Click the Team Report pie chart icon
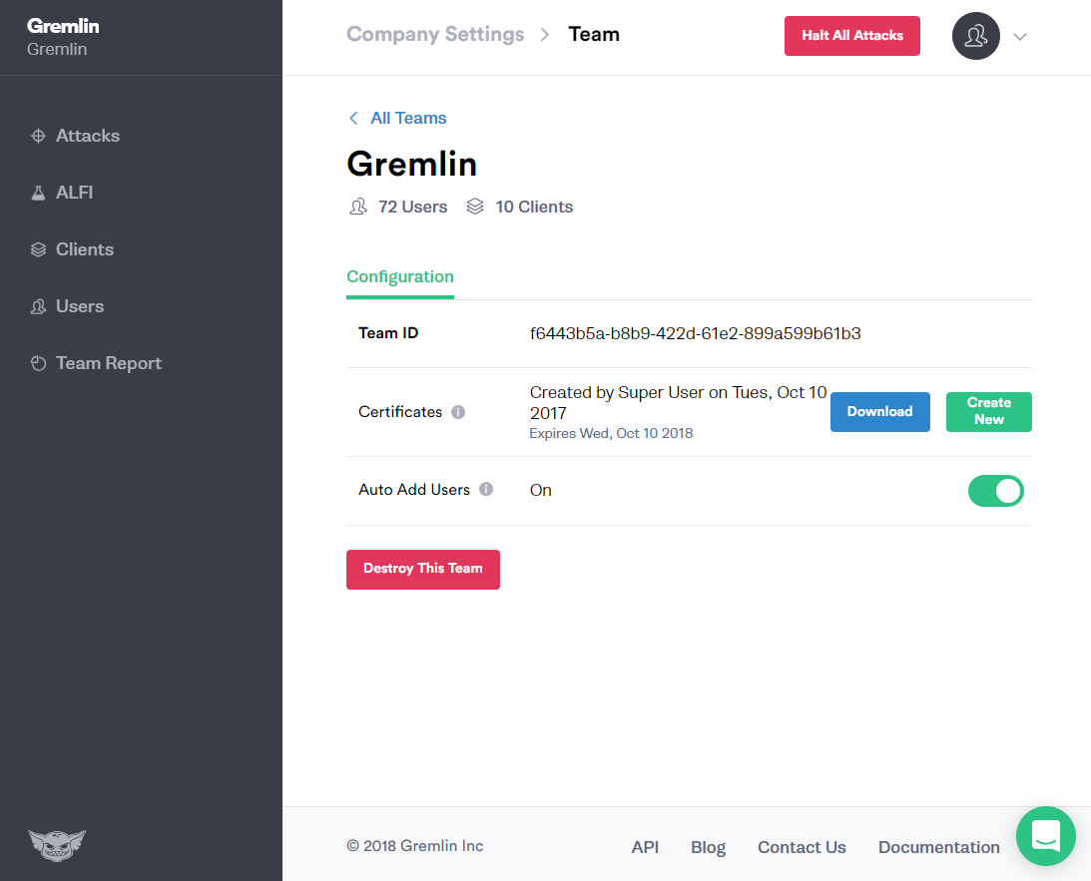The height and width of the screenshot is (881, 1091). click(x=38, y=363)
